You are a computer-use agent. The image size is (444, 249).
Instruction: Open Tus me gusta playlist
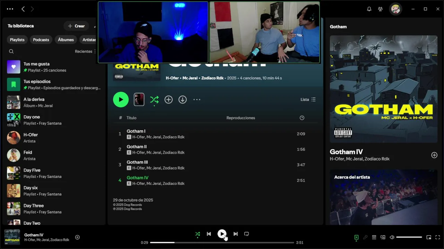point(54,67)
